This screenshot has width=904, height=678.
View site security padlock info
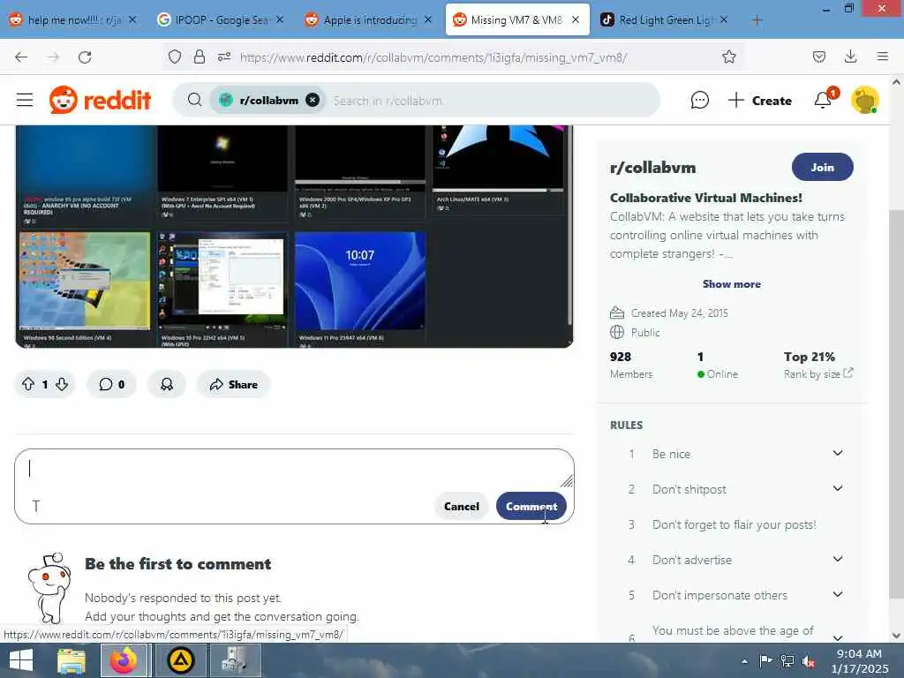200,56
